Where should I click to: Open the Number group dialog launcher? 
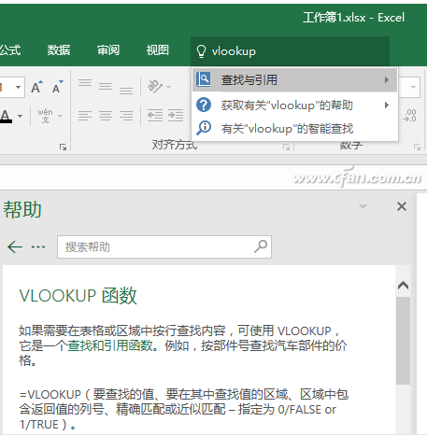coord(417,147)
